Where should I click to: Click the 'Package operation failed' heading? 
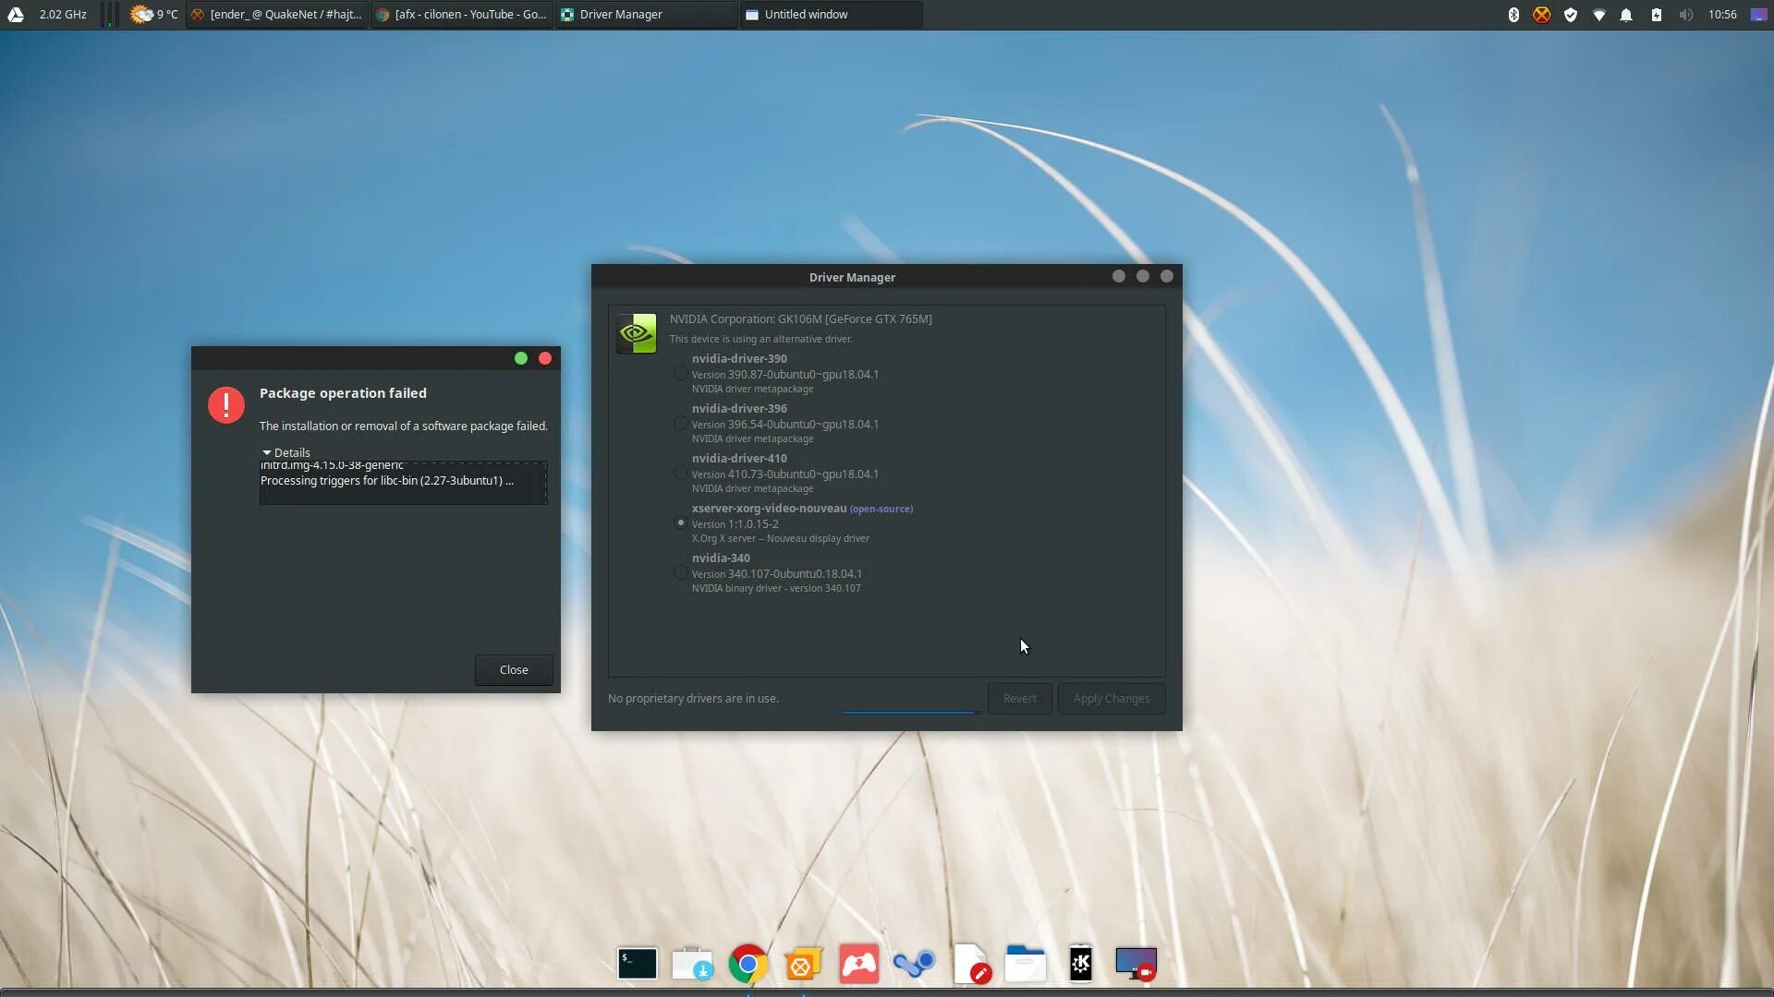pos(343,393)
